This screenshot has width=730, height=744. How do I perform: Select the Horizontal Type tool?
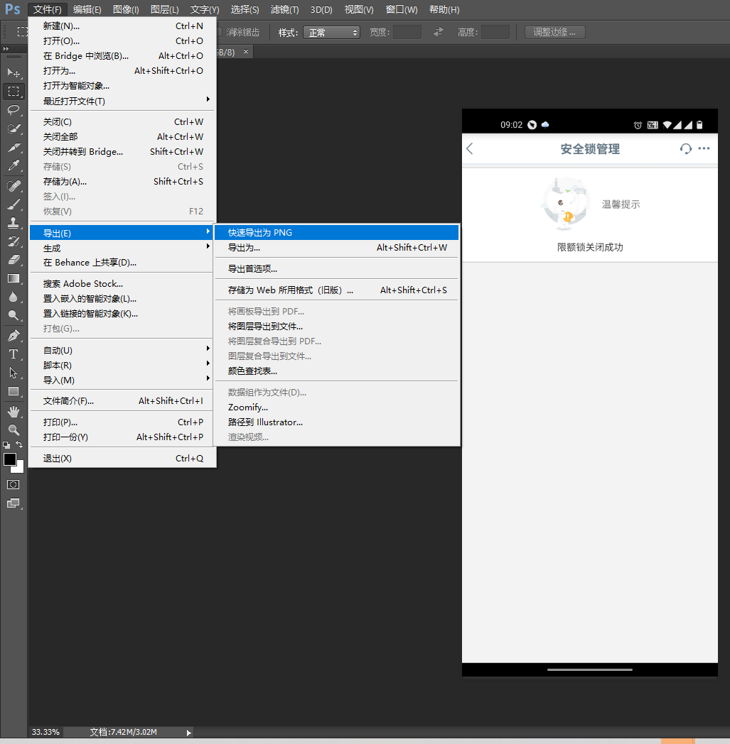click(14, 354)
